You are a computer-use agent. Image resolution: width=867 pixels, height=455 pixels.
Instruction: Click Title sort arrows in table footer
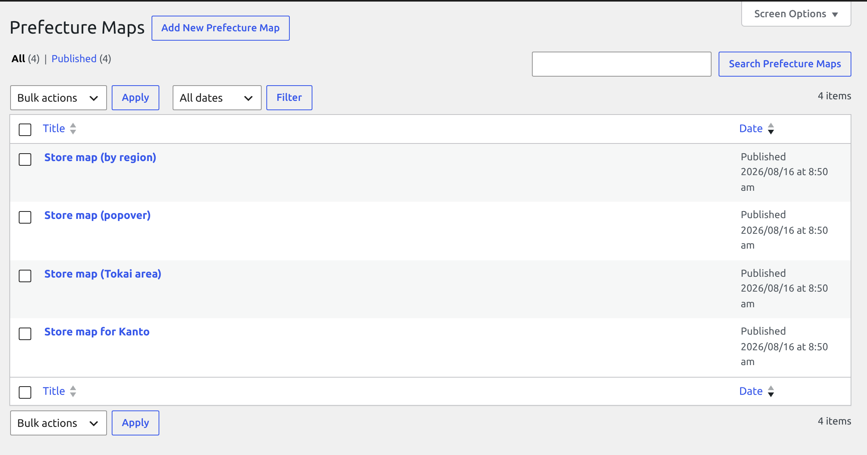73,391
